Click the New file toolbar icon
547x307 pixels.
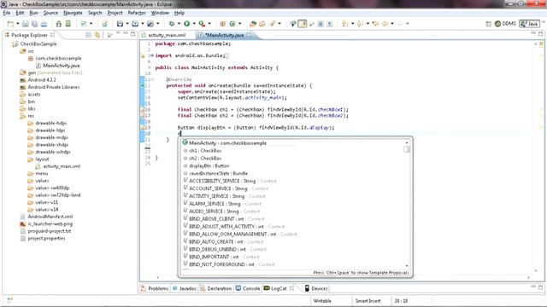coord(10,24)
